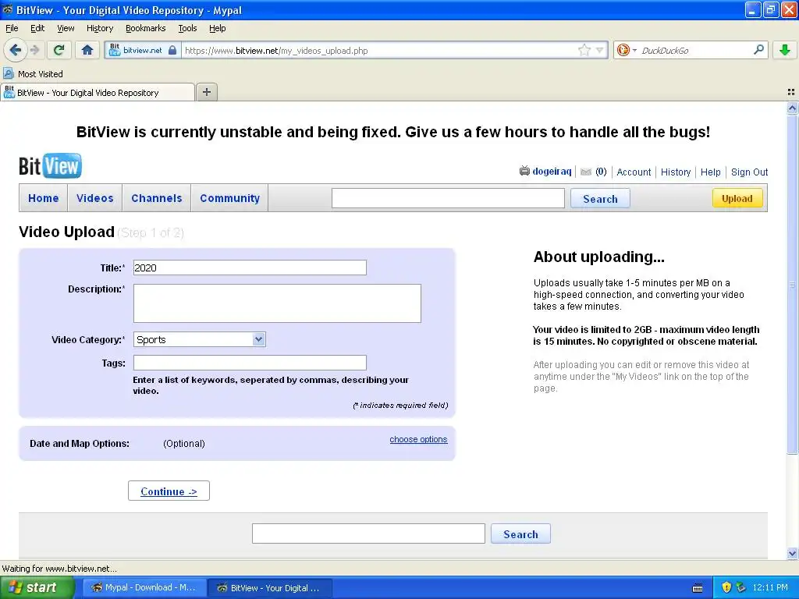Open the Tools menu
Image resolution: width=799 pixels, height=599 pixels.
(187, 28)
